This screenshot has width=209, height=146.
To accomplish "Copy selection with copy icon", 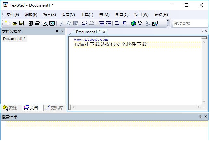I will coord(68,23).
